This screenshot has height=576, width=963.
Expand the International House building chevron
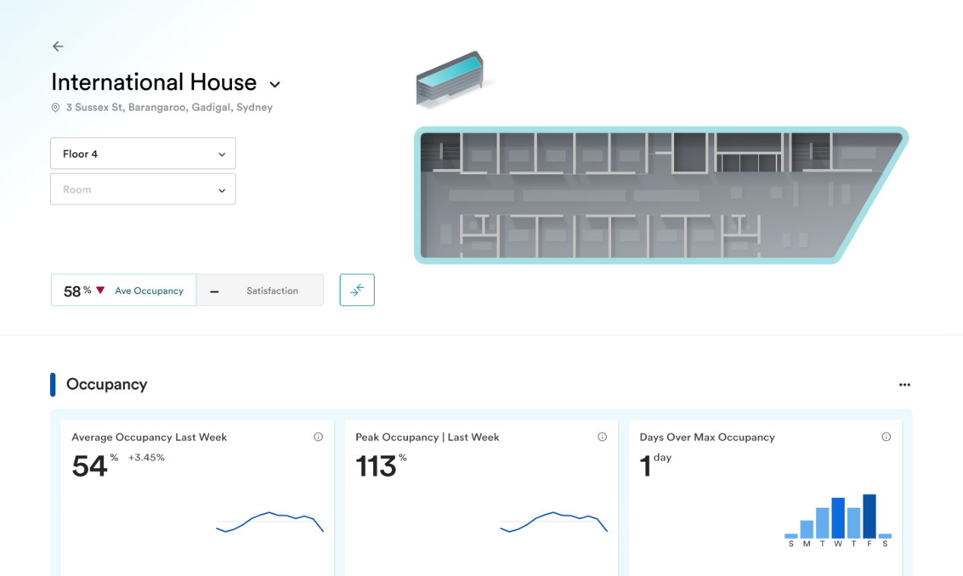[x=275, y=84]
